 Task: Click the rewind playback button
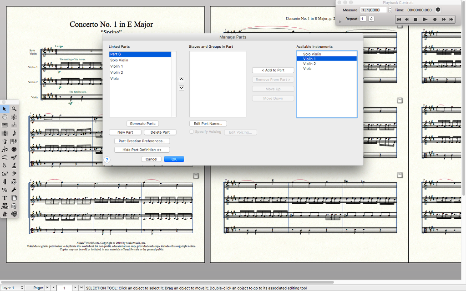click(x=407, y=19)
